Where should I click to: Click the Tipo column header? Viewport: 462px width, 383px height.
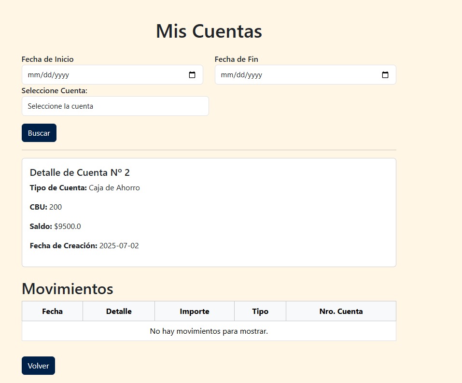(260, 311)
